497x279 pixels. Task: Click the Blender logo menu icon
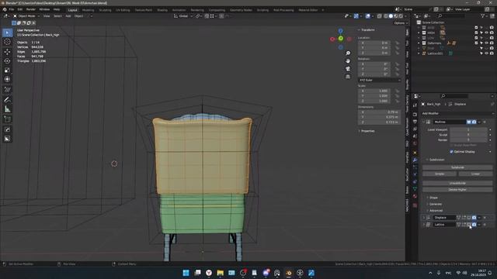click(5, 9)
